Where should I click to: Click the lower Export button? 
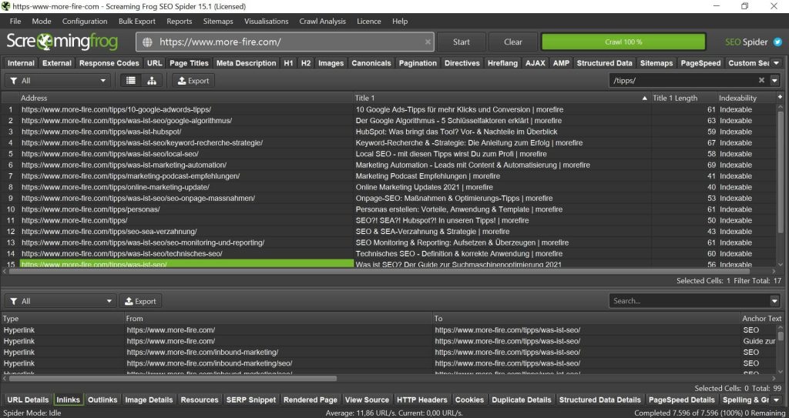pos(140,301)
